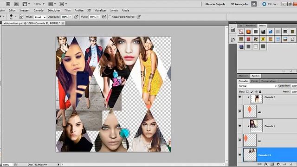Open the Modo dropdown set to Pincel

(40, 17)
